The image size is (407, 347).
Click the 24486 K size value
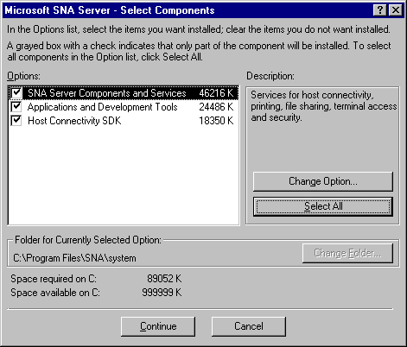click(216, 107)
